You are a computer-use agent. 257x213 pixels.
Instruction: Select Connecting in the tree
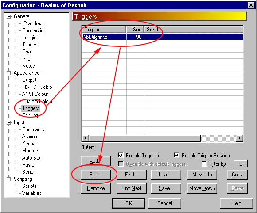click(34, 30)
